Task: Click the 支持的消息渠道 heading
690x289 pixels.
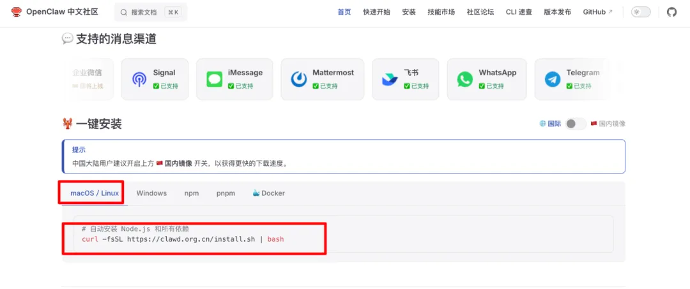Action: 116,39
